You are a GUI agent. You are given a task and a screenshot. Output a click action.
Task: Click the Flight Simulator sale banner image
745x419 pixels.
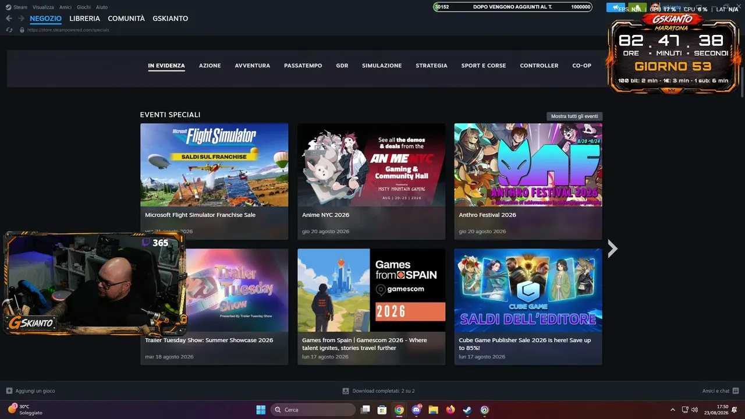coord(214,165)
